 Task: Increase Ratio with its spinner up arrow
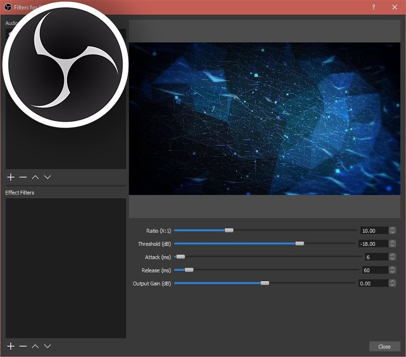(x=392, y=229)
